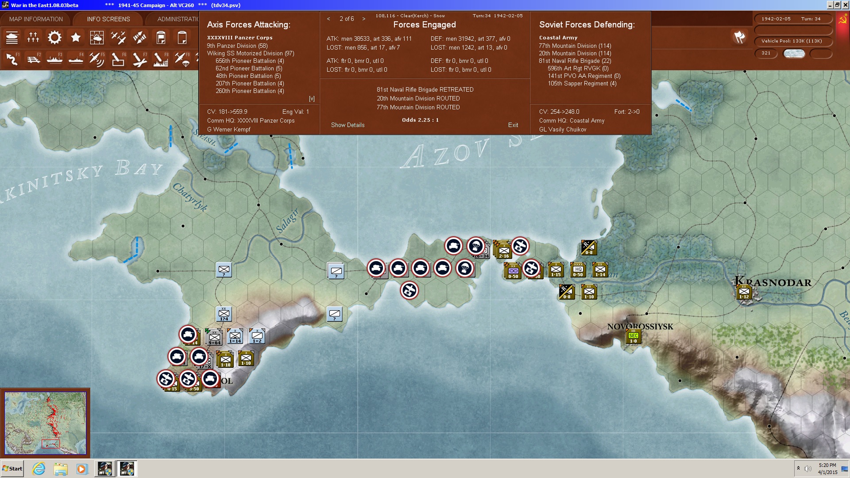Open the losses screen crosses icon
Viewport: 850px width, 478px height.
pos(33,38)
